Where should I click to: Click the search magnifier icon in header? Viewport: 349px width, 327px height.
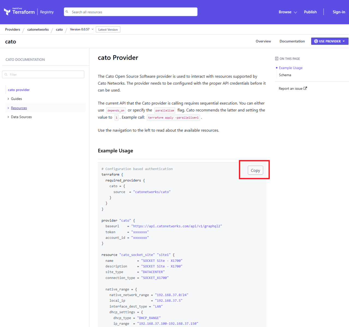click(x=67, y=12)
